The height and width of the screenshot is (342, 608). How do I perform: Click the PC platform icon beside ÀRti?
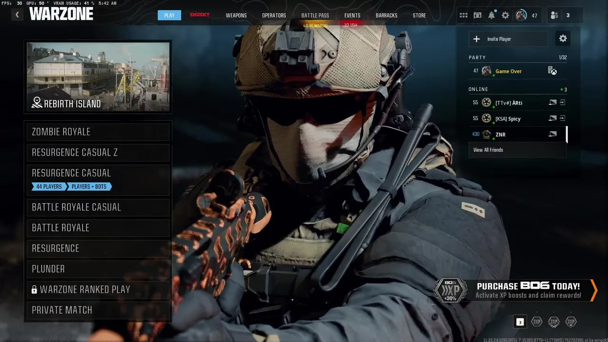tap(552, 103)
